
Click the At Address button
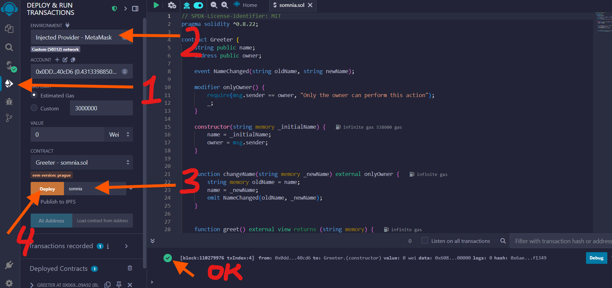[52, 221]
